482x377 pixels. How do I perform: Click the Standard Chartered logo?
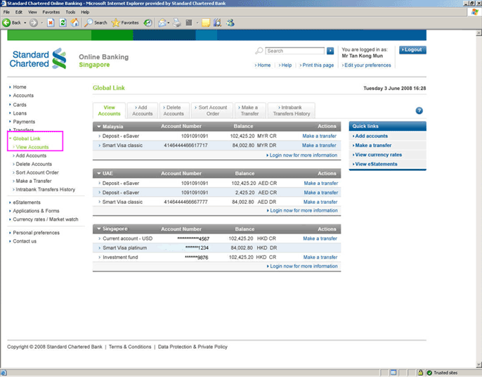click(x=38, y=59)
